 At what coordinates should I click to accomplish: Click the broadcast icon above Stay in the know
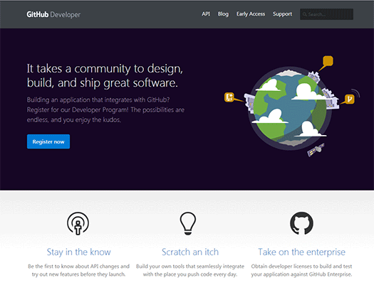point(78,223)
